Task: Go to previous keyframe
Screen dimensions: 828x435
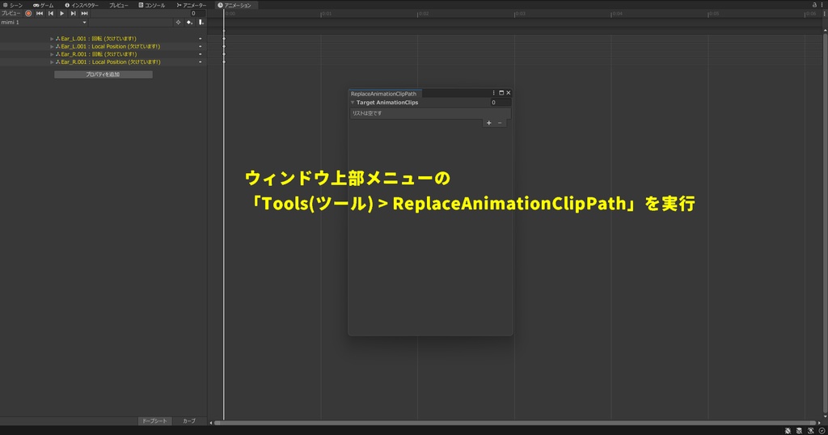Action: (x=51, y=13)
